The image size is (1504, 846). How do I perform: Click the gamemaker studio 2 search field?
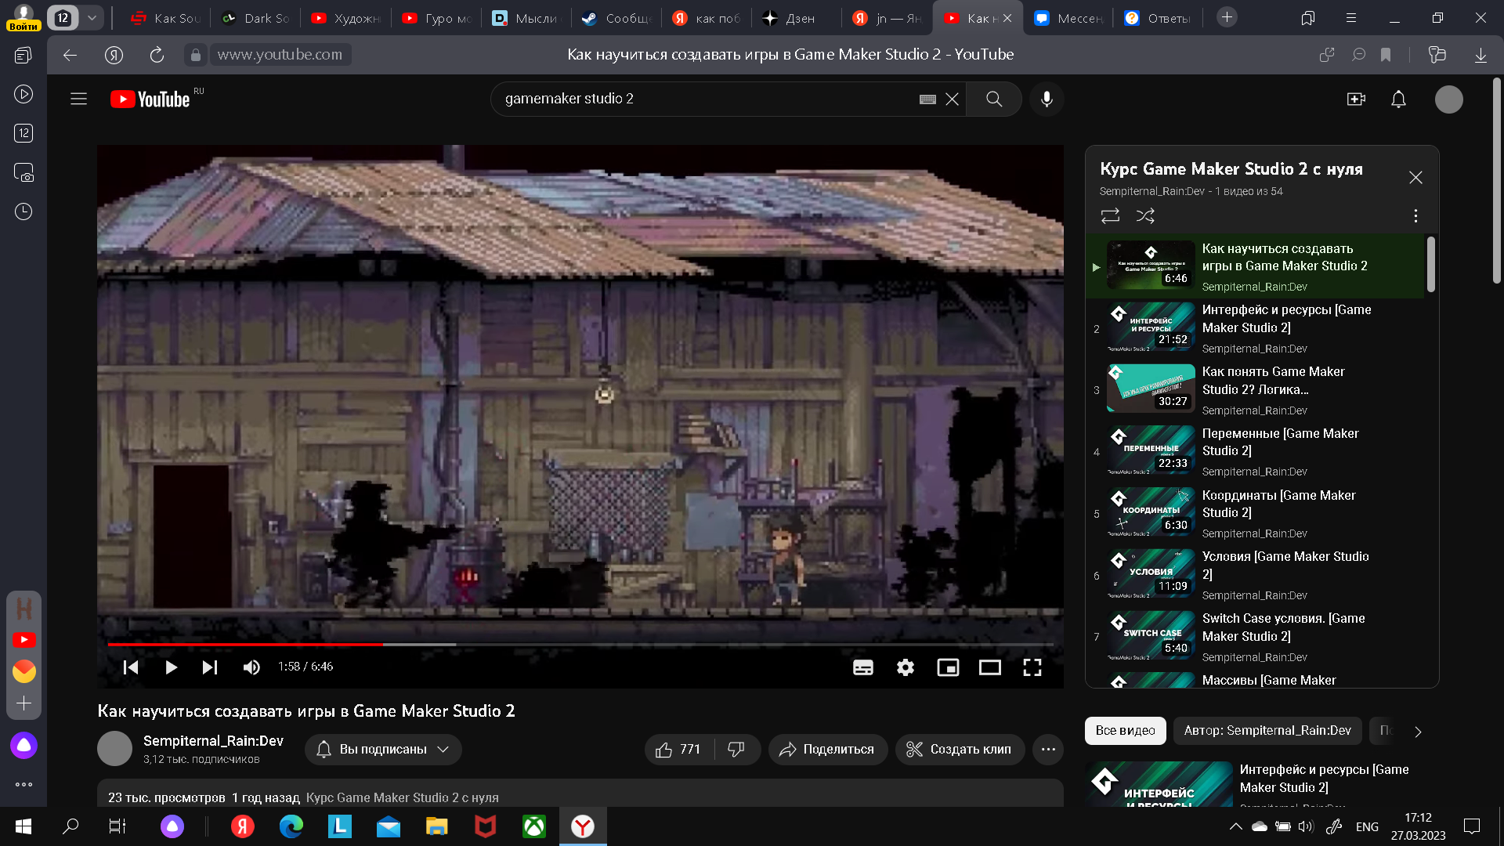[x=705, y=99]
